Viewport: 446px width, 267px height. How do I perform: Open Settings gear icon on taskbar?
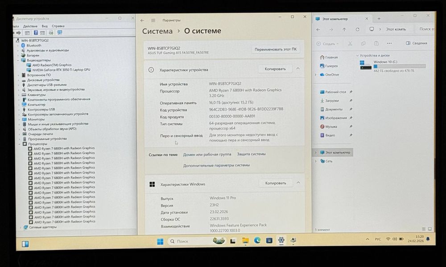tap(281, 240)
